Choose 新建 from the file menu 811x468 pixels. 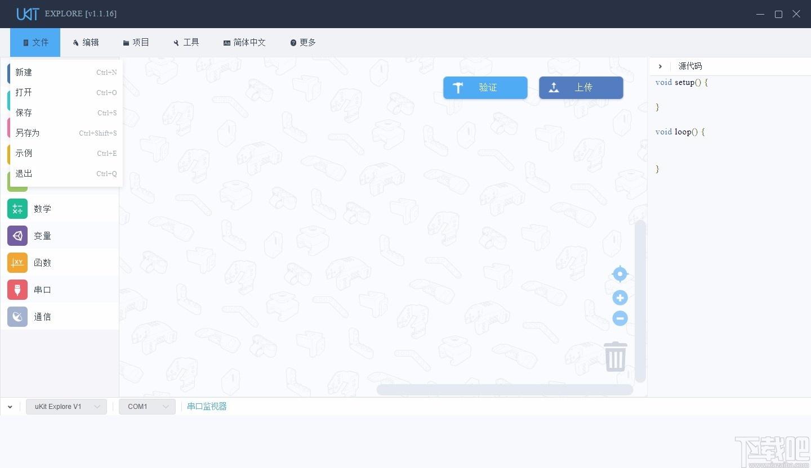click(x=66, y=73)
